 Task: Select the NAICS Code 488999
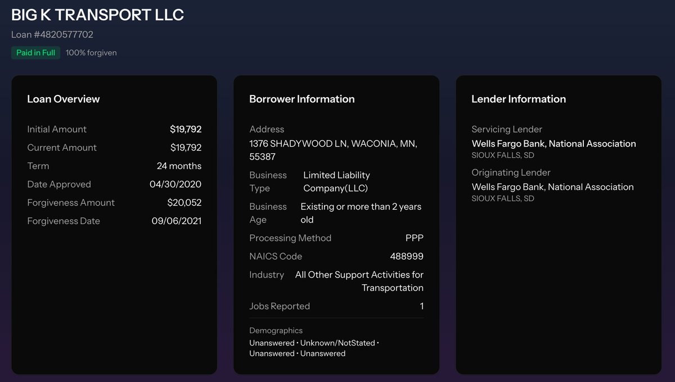(407, 257)
